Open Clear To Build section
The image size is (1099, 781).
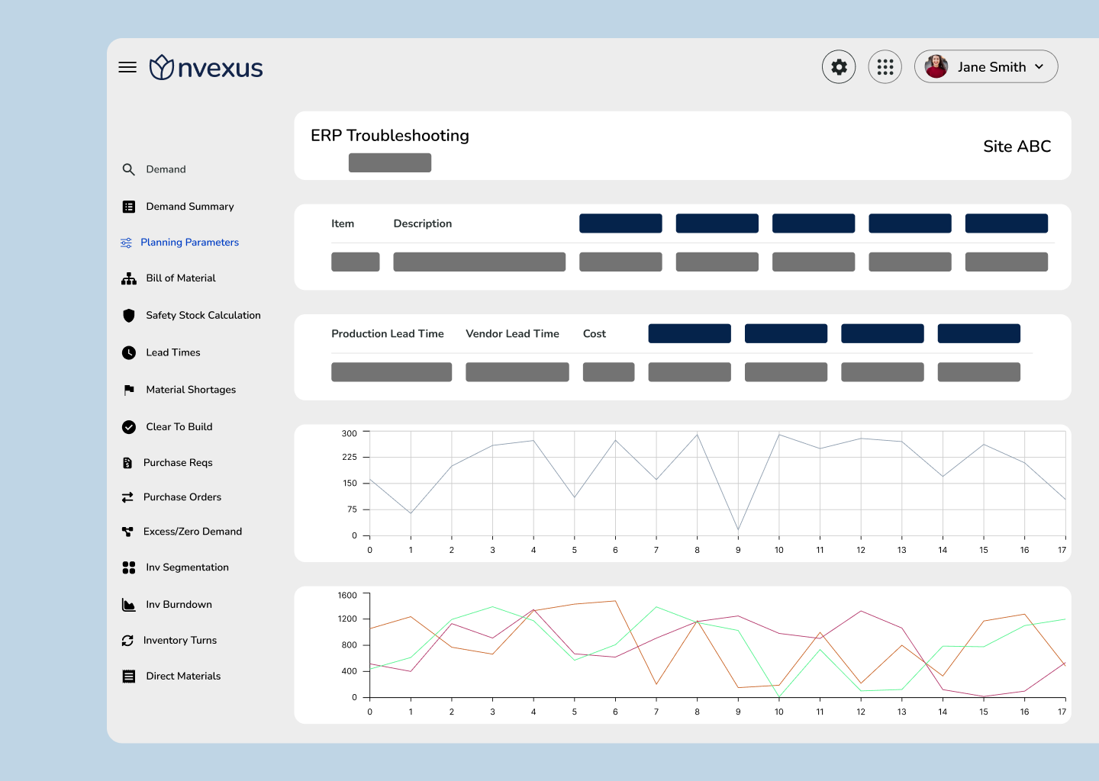click(x=179, y=427)
